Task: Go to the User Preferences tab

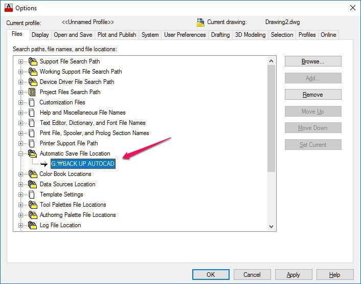Action: click(x=185, y=35)
